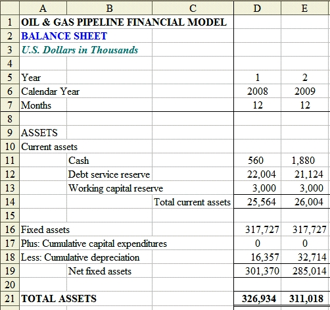This screenshot has height=310, width=330.
Task: Select net fixed assets value 285,014
Action: [x=304, y=271]
